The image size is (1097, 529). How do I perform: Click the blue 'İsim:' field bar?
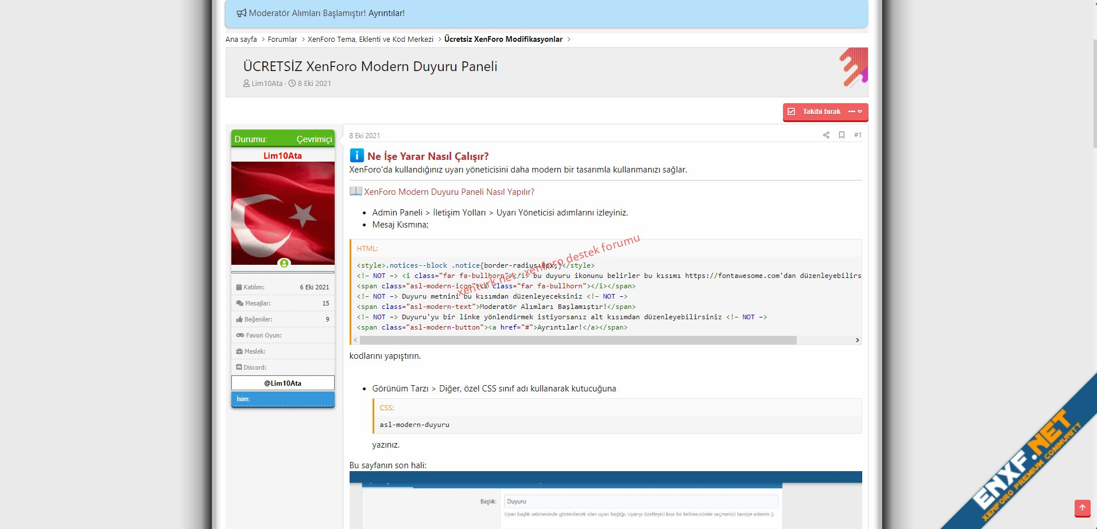click(283, 399)
